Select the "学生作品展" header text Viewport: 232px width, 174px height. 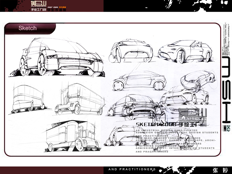57,10
